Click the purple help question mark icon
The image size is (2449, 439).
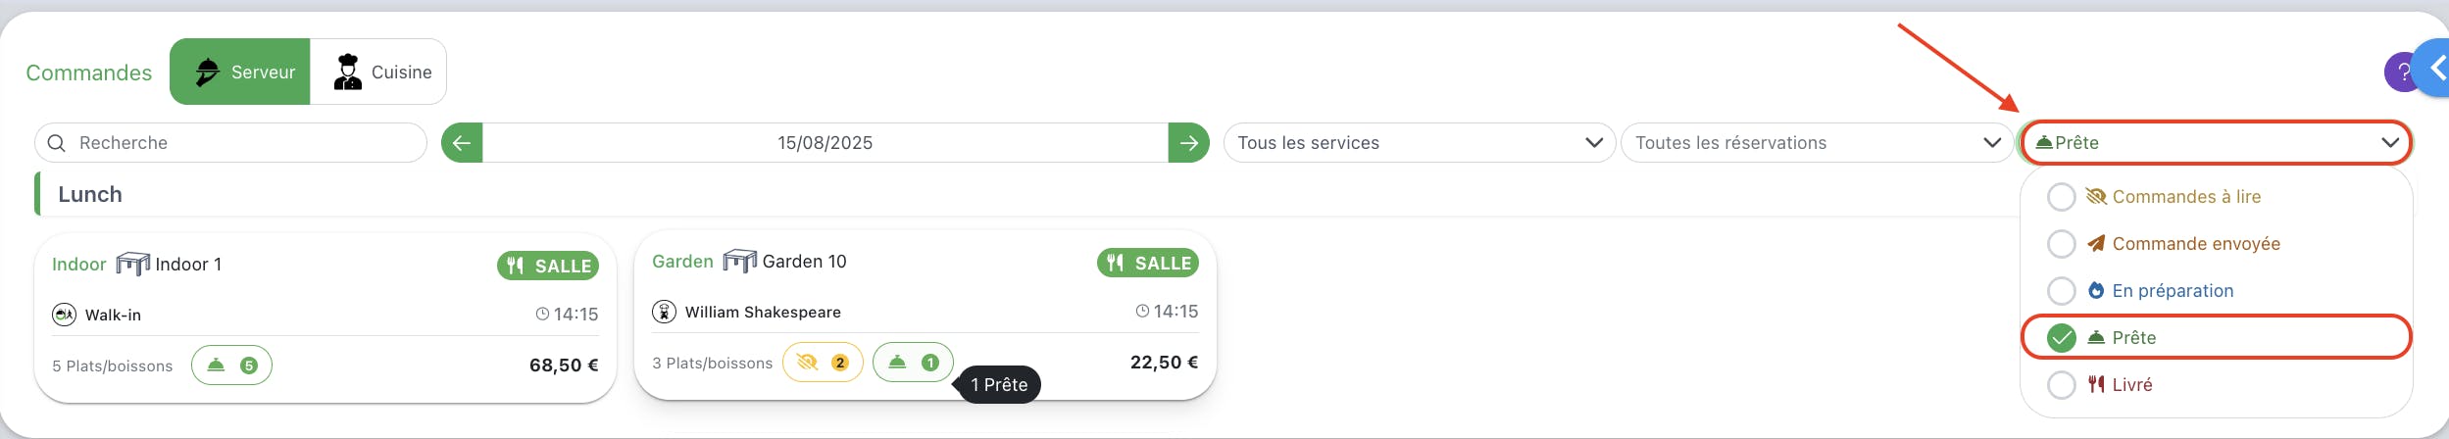[x=2398, y=73]
